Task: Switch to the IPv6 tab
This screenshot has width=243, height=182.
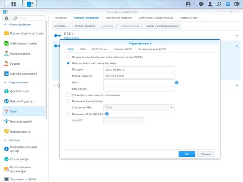Action: pyautogui.click(x=83, y=49)
